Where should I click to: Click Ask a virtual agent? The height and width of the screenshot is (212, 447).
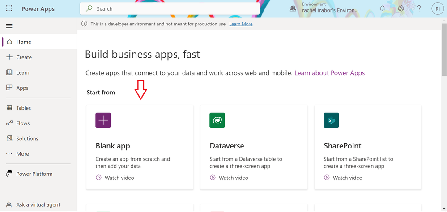click(x=38, y=204)
